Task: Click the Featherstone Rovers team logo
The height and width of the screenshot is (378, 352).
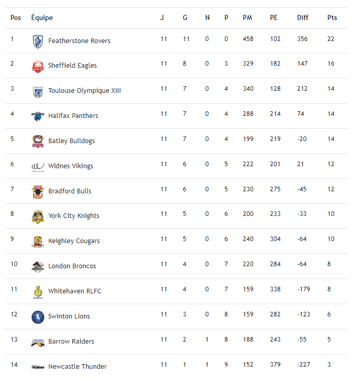Action: click(x=37, y=41)
